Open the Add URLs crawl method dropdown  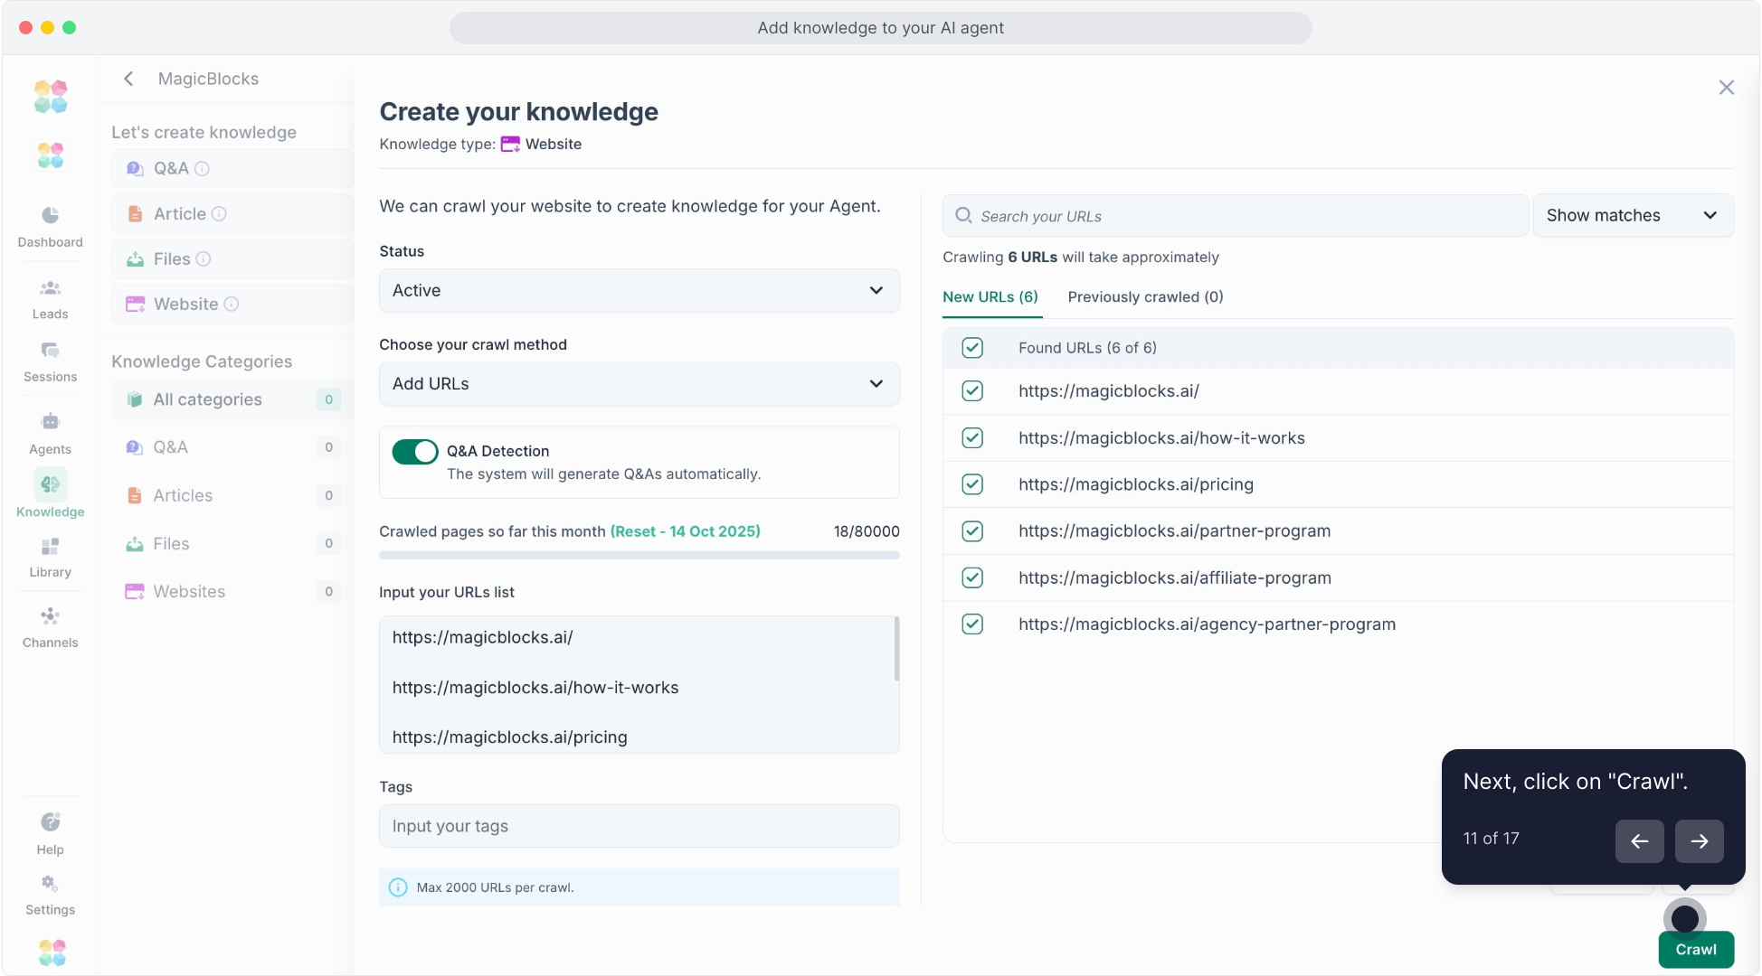coord(639,384)
